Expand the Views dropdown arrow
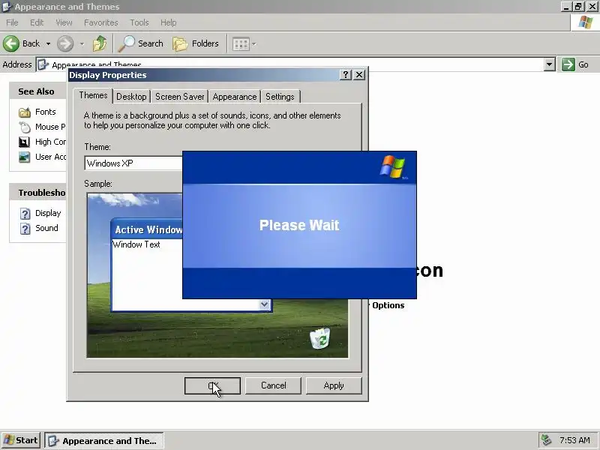The image size is (600, 450). pos(254,44)
